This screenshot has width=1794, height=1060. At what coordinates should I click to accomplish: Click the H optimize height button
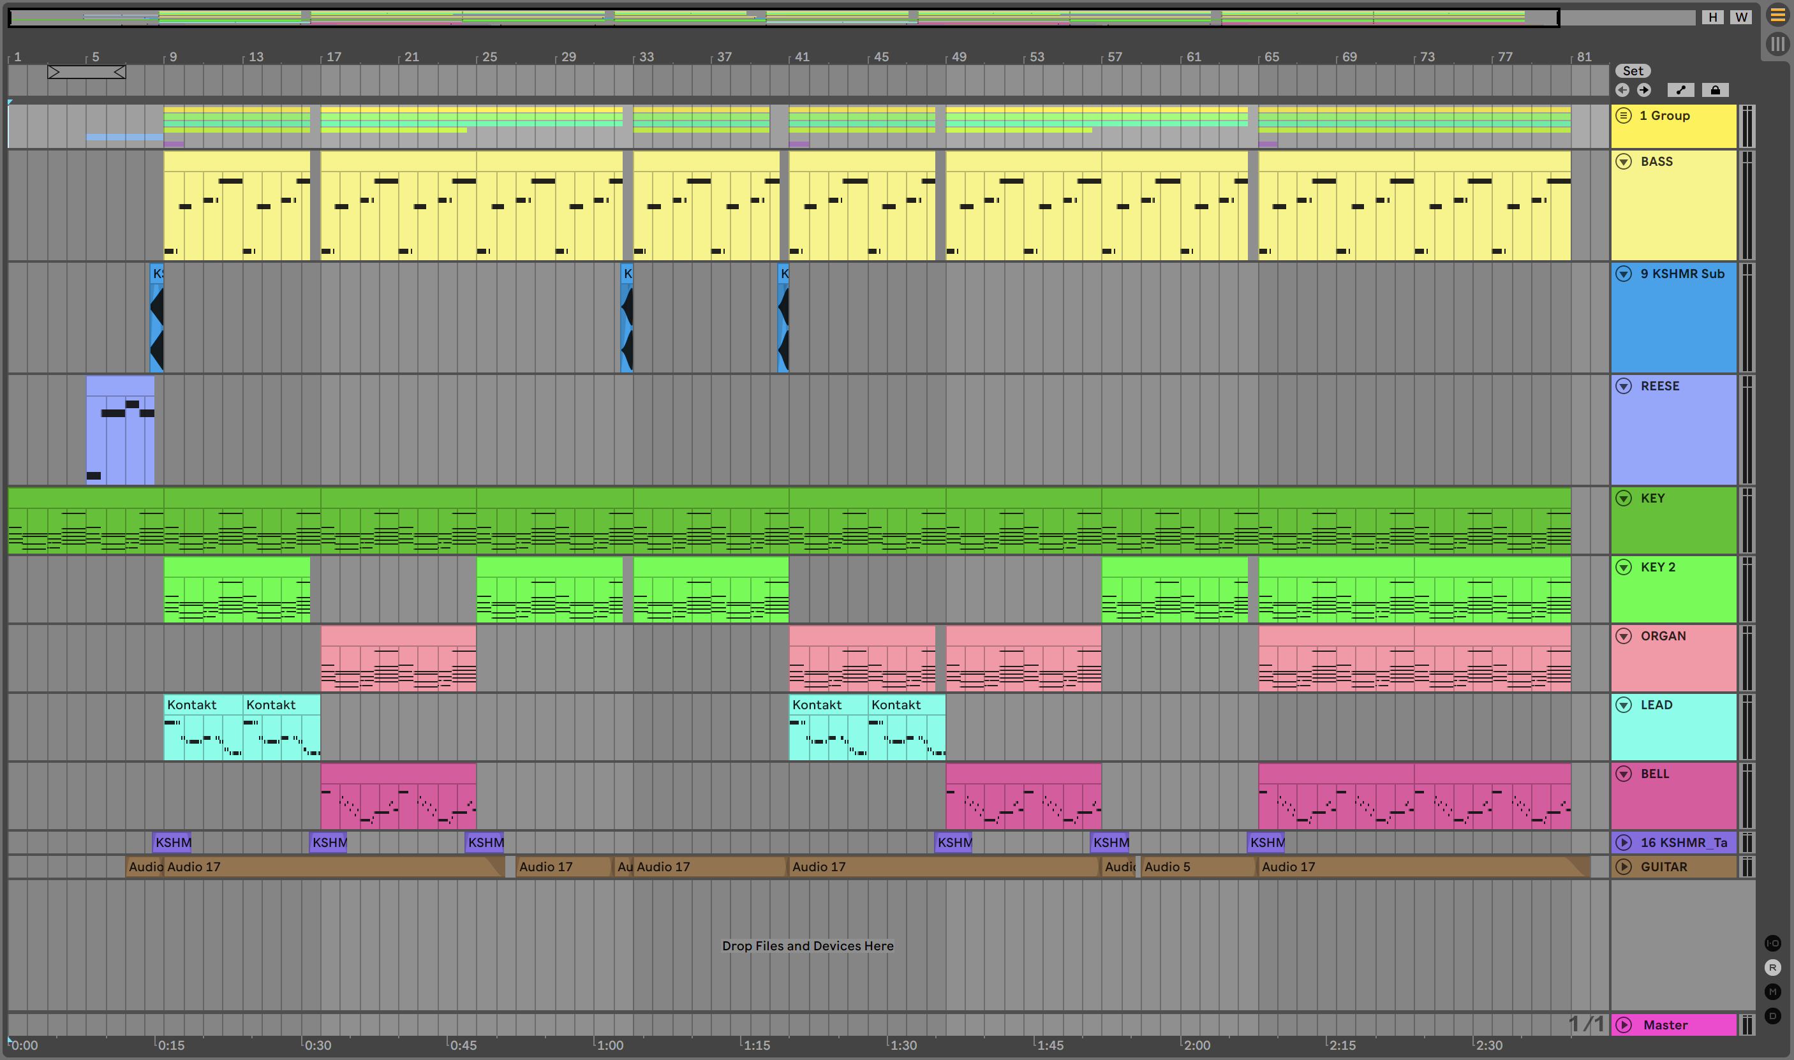pos(1712,17)
